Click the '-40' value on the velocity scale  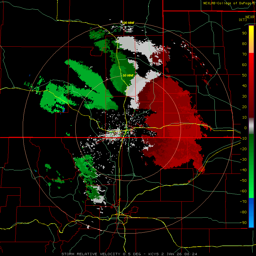pos(243,170)
